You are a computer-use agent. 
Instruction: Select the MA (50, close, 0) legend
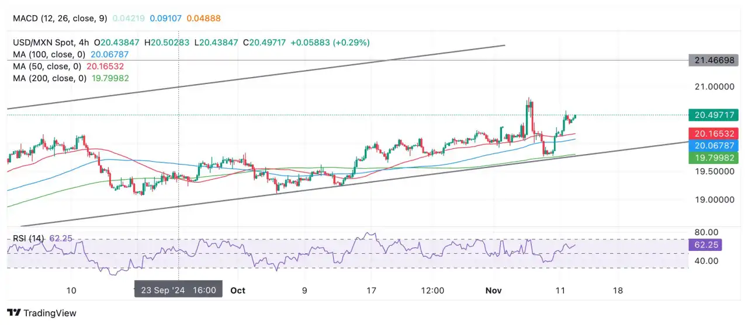click(x=47, y=67)
